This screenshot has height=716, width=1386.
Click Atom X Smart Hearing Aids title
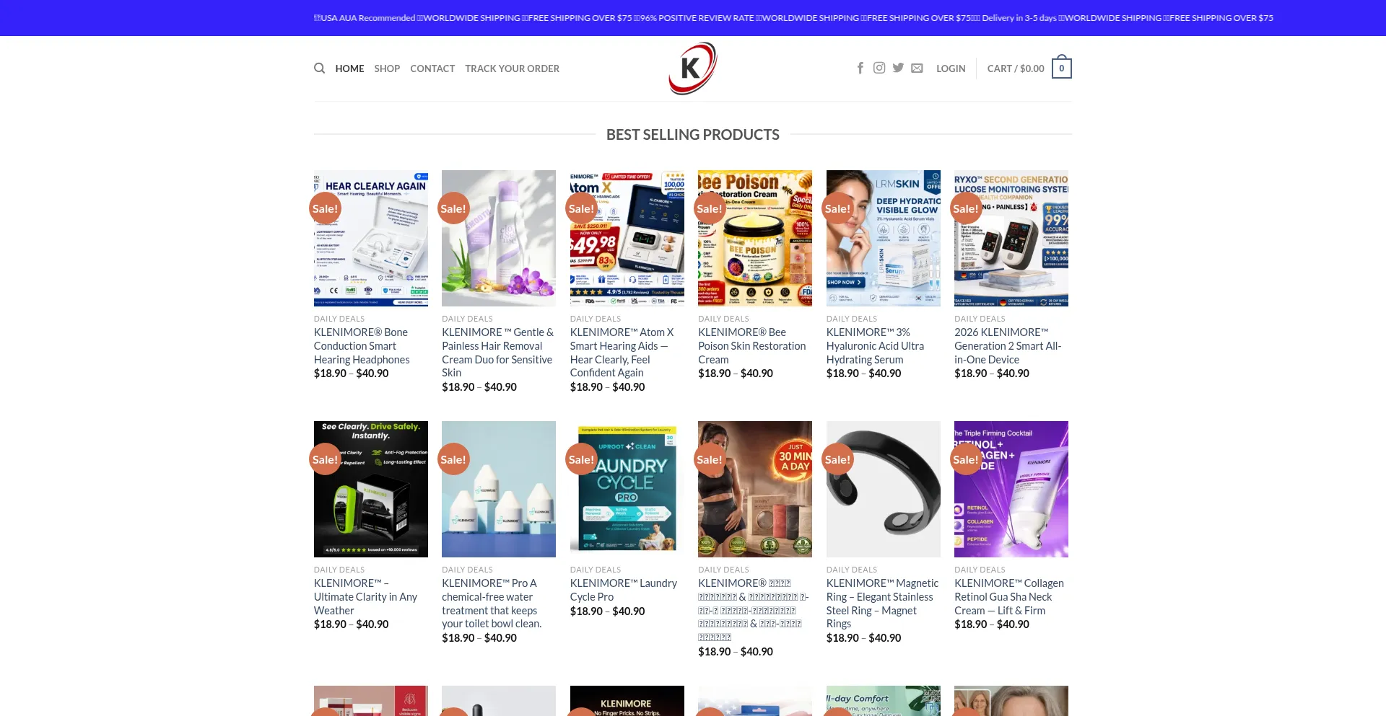click(622, 353)
